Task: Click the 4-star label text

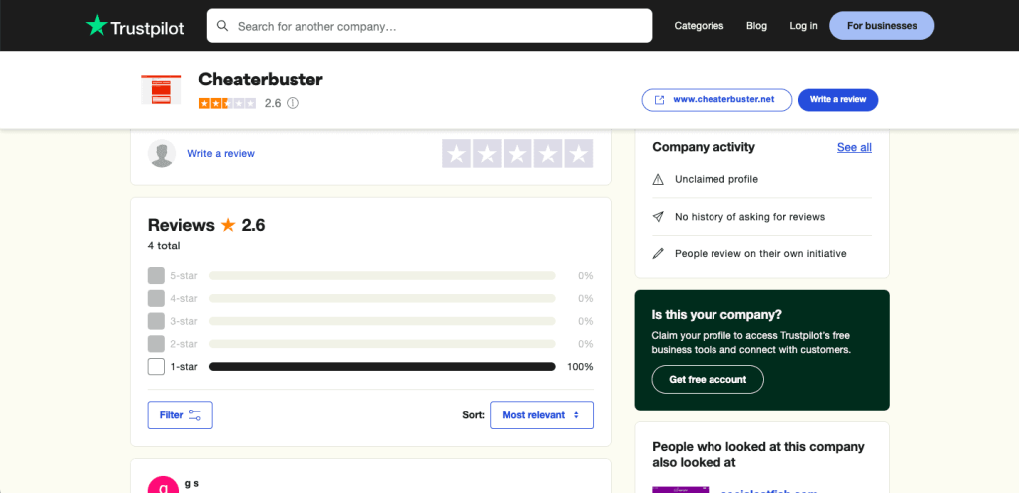Action: 184,298
